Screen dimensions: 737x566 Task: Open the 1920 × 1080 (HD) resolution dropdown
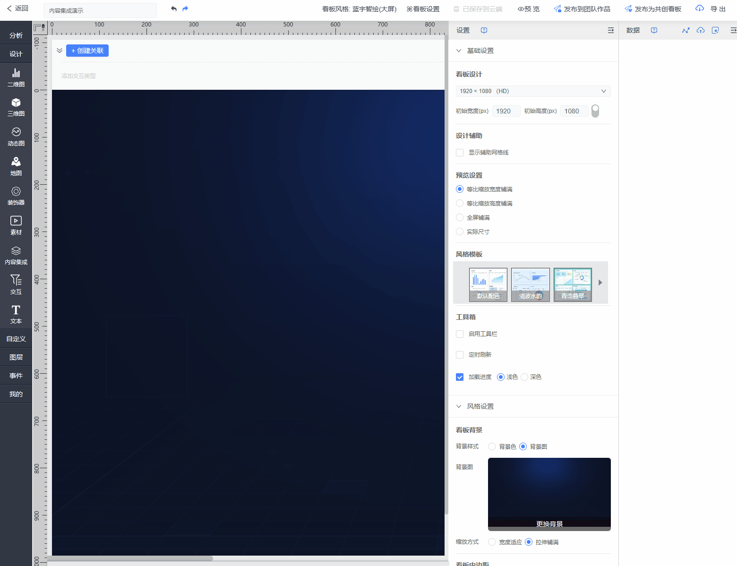tap(533, 91)
